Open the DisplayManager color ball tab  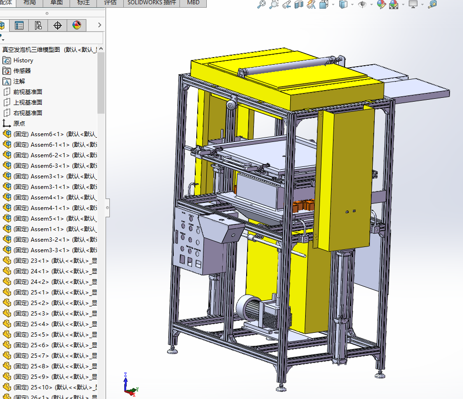pos(77,25)
